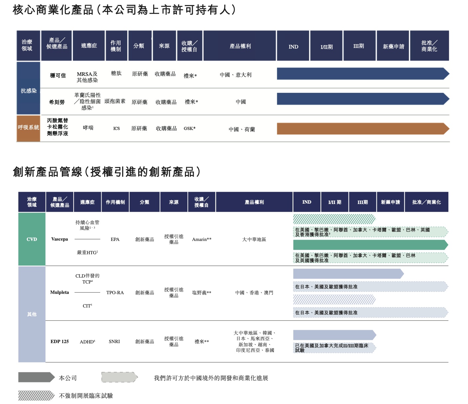
Task: Select indication CLD伴發的TCP
Action: pos(87,279)
